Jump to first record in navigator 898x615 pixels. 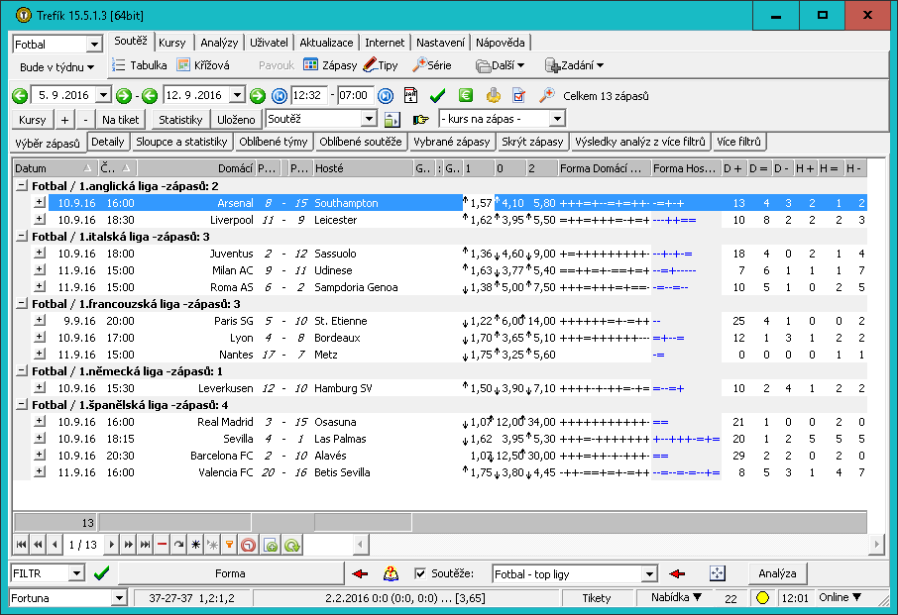coord(21,545)
